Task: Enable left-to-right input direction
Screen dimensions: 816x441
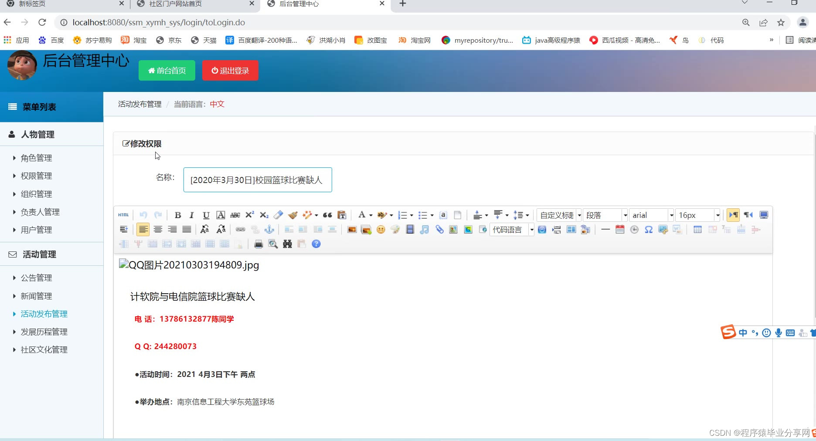Action: (x=733, y=215)
